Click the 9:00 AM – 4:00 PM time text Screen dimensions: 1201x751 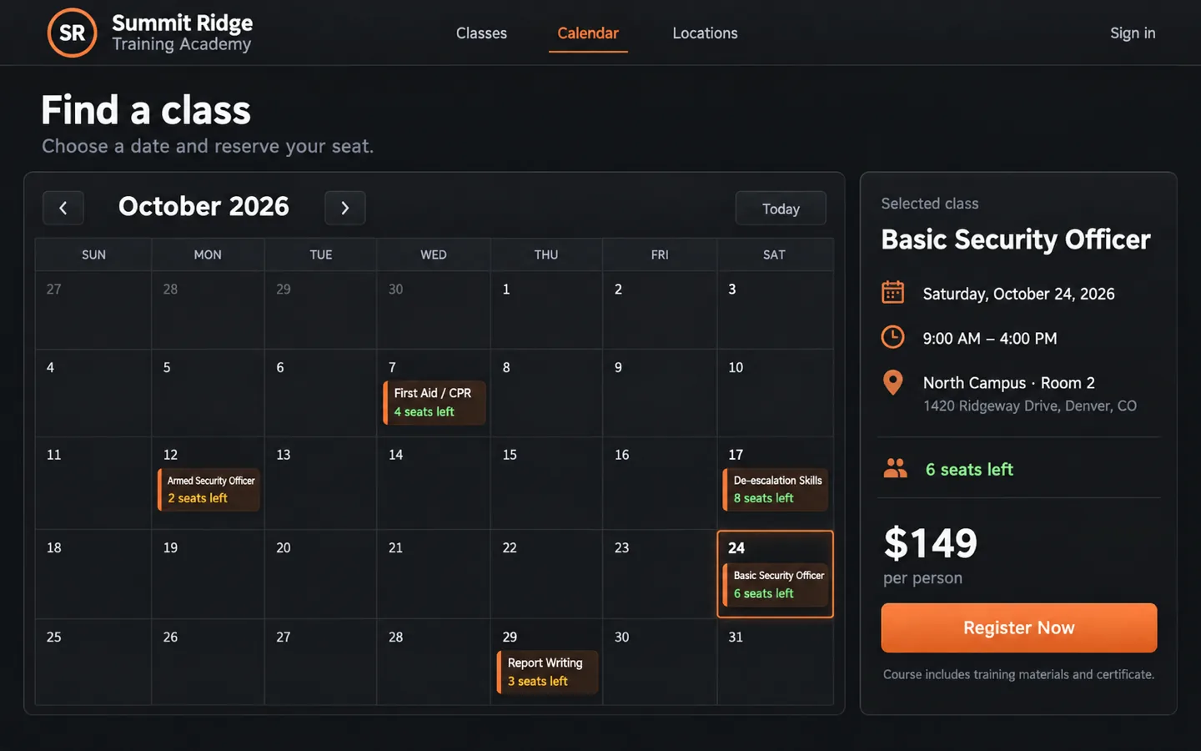point(990,338)
